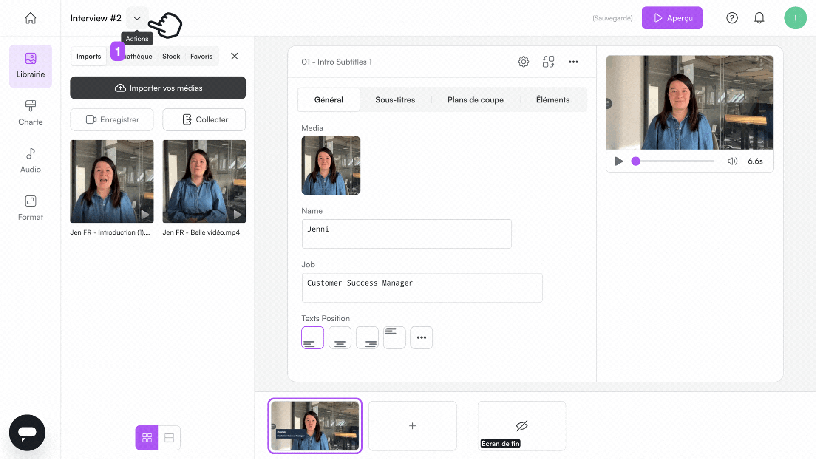Select bottom-right text position
The height and width of the screenshot is (459, 816).
pyautogui.click(x=367, y=337)
